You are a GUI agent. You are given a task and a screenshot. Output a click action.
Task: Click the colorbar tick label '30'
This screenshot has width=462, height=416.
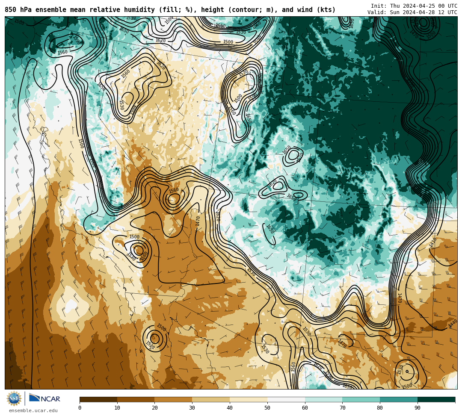click(x=192, y=408)
